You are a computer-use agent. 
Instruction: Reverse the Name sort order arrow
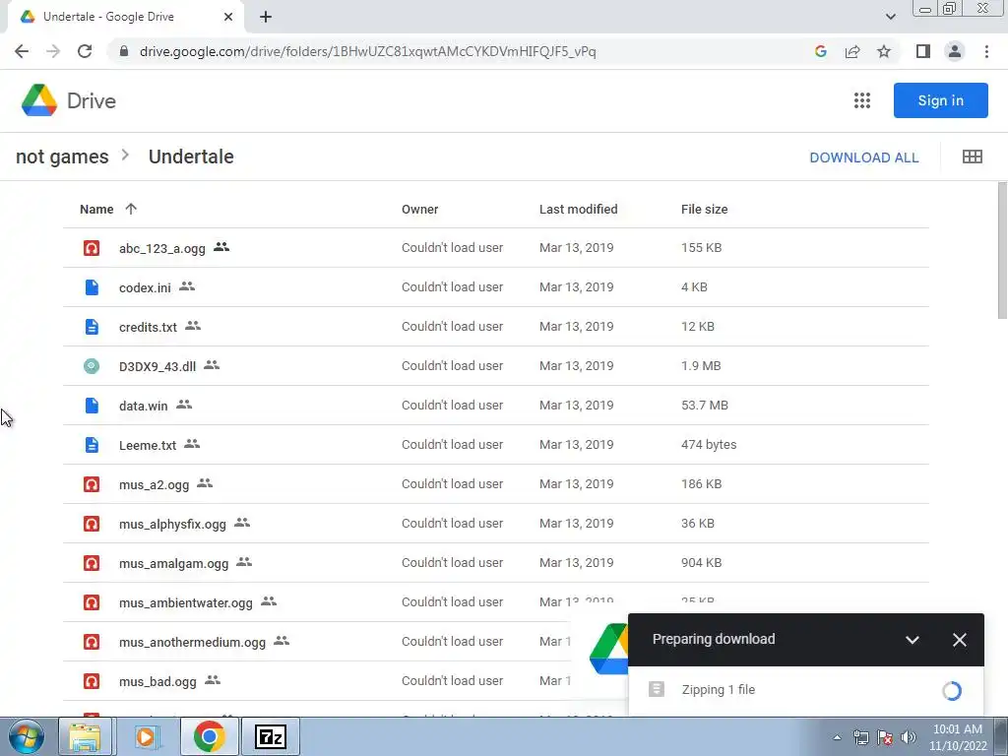131,209
